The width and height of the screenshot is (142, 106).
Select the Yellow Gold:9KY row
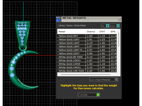tap(87, 36)
